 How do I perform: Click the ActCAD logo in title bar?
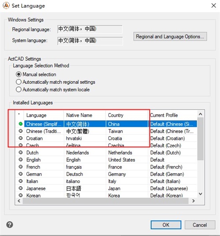click(6, 6)
